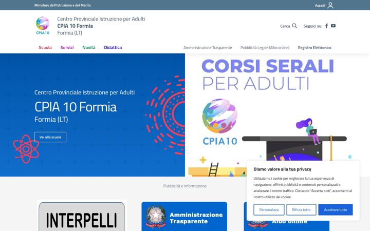Click the CPIA 10 Formia header title

(x=75, y=26)
